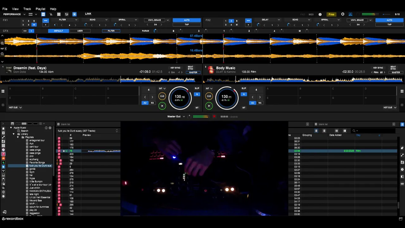This screenshot has height=228, width=405.
Task: Open the MIDI settings
Action: (311, 14)
